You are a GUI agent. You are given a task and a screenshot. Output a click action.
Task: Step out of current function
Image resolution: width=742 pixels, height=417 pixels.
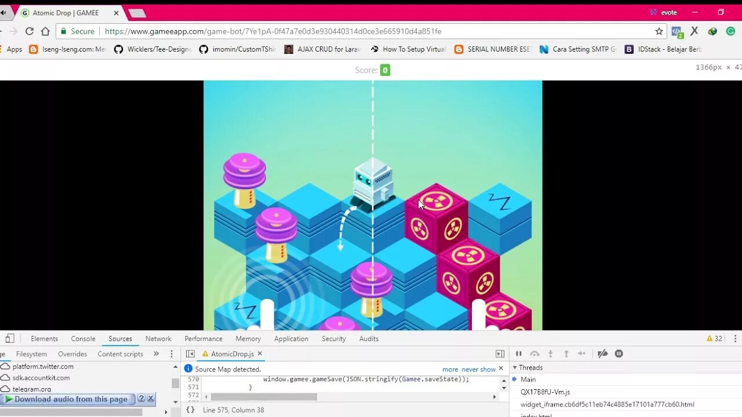point(566,353)
